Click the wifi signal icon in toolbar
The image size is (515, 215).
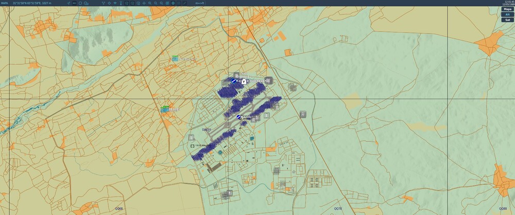115,3
